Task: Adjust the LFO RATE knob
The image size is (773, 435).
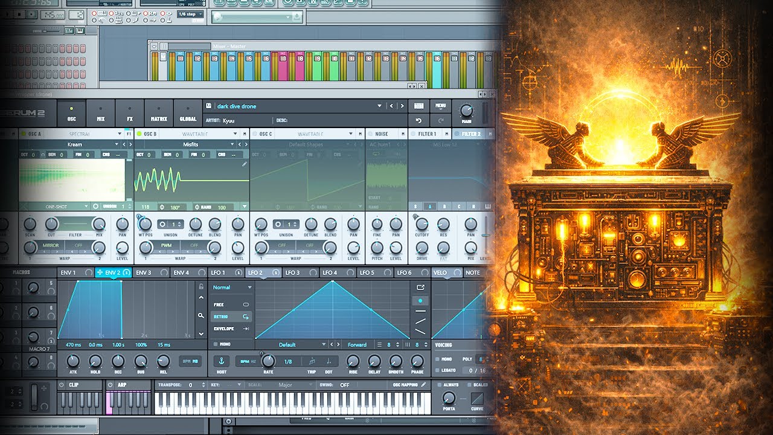Action: tap(269, 361)
